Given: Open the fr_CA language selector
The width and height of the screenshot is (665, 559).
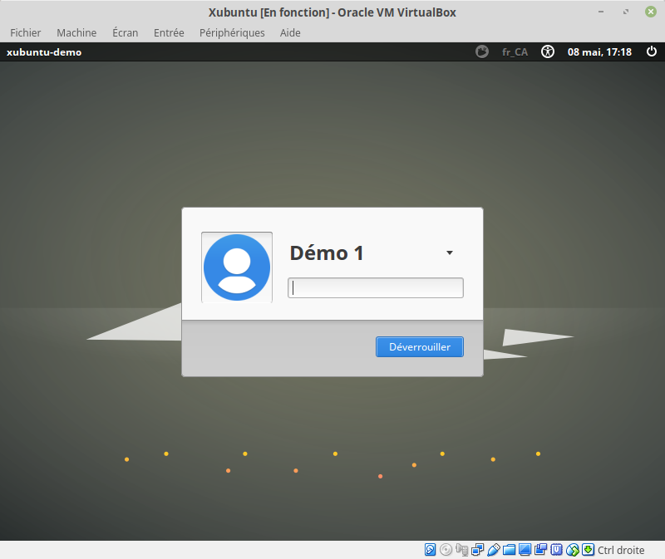Looking at the screenshot, I should pos(515,51).
